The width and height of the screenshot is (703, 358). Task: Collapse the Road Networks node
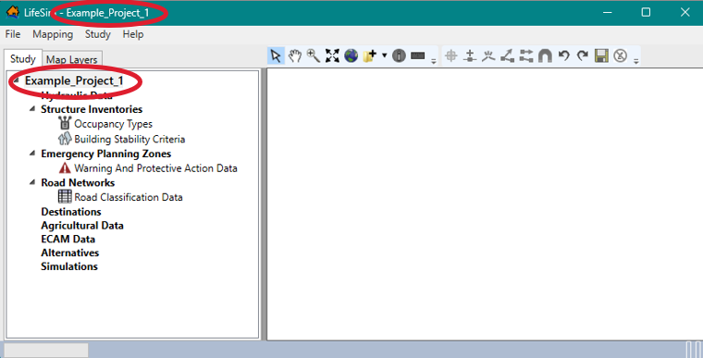[32, 182]
